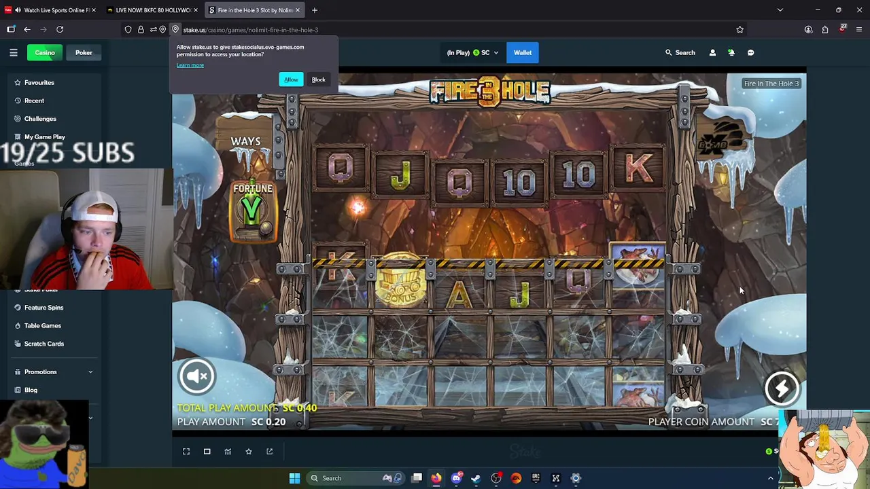Open the notifications bell icon

click(x=731, y=52)
